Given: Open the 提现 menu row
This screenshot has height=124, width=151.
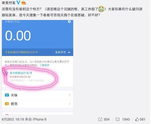Looking at the screenshot, I should (x=37, y=104).
